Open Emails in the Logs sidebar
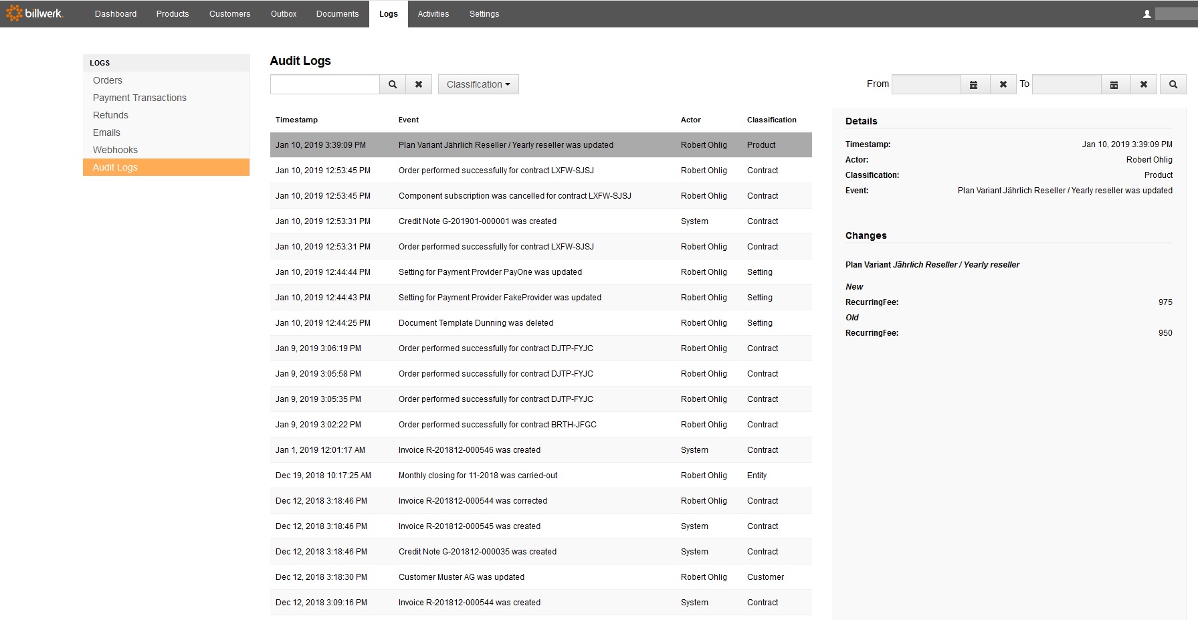The image size is (1198, 620). (166, 132)
